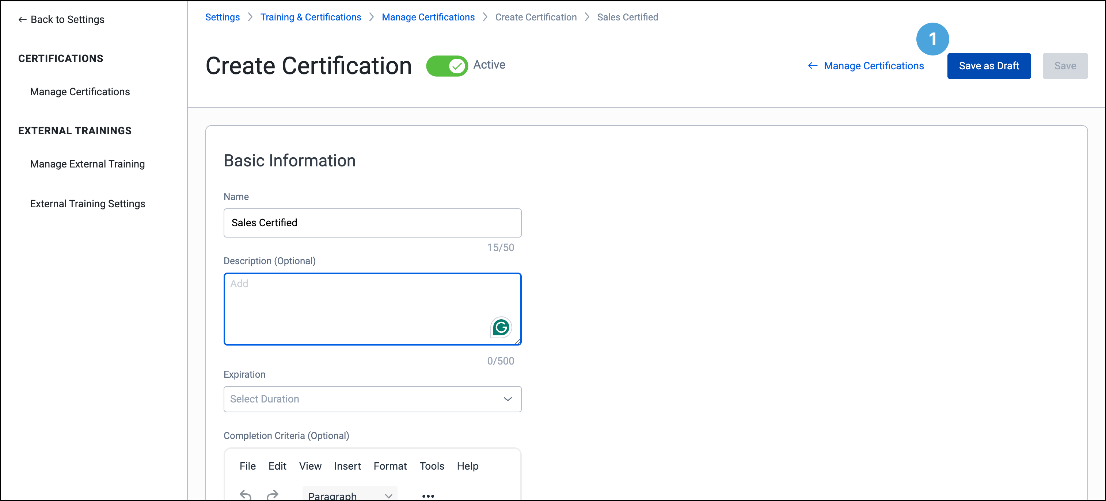Click the greyed Save button
The image size is (1106, 501).
(1065, 66)
